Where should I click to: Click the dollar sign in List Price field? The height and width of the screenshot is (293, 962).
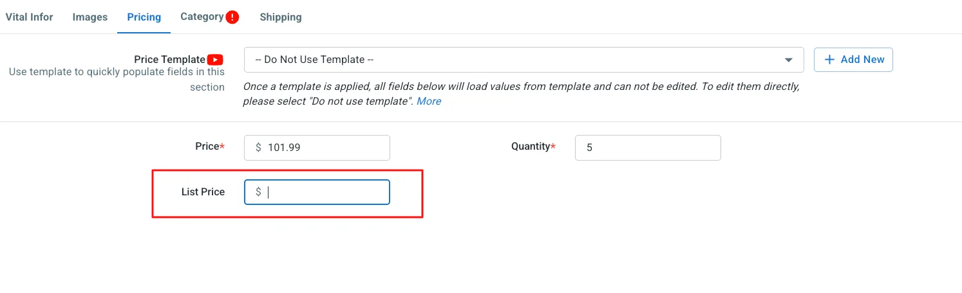coord(258,192)
